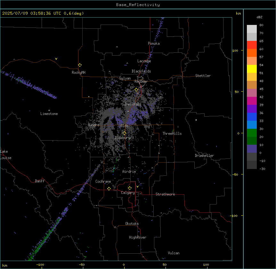The width and height of the screenshot is (276, 269).
Task: Click the Ponoka city label
Action: (154, 43)
